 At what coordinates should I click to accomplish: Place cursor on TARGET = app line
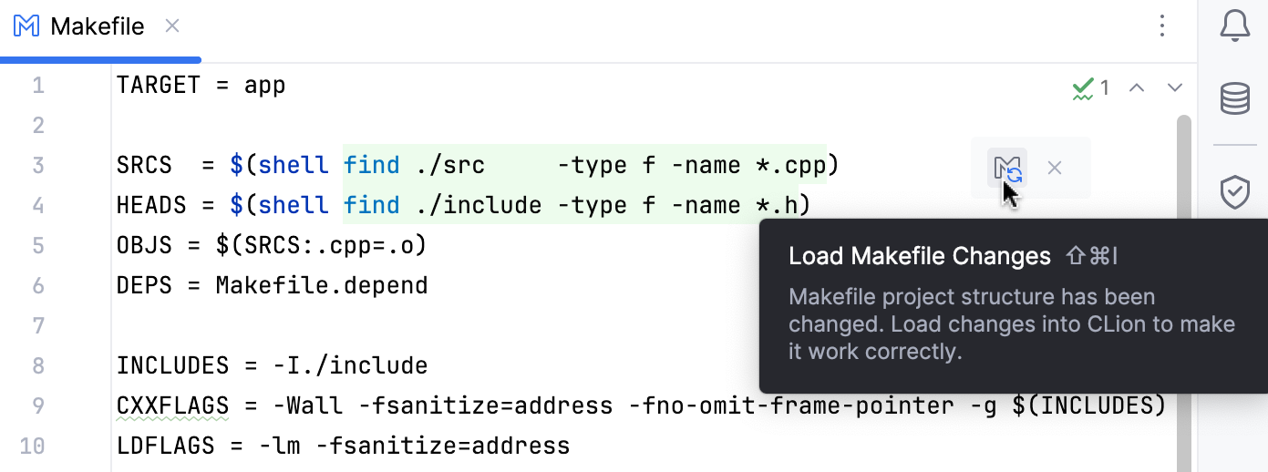[201, 86]
